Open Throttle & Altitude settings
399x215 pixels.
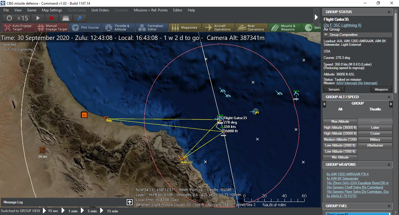119,27
